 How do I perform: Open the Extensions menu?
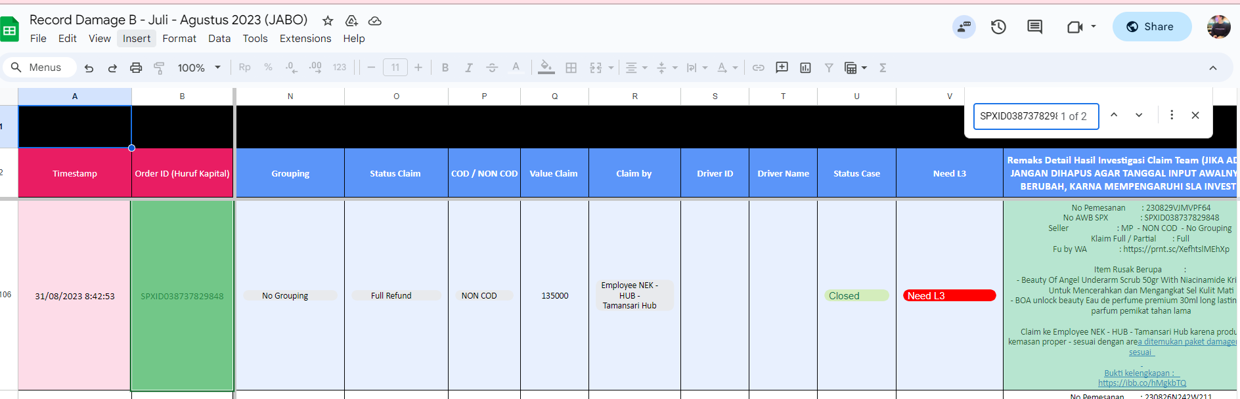pos(305,38)
